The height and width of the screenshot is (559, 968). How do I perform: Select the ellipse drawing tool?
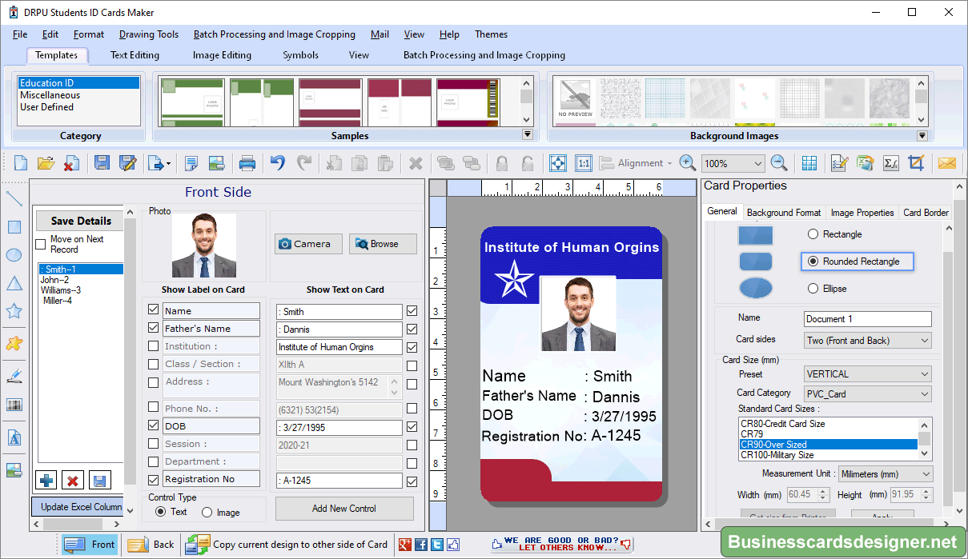[14, 255]
